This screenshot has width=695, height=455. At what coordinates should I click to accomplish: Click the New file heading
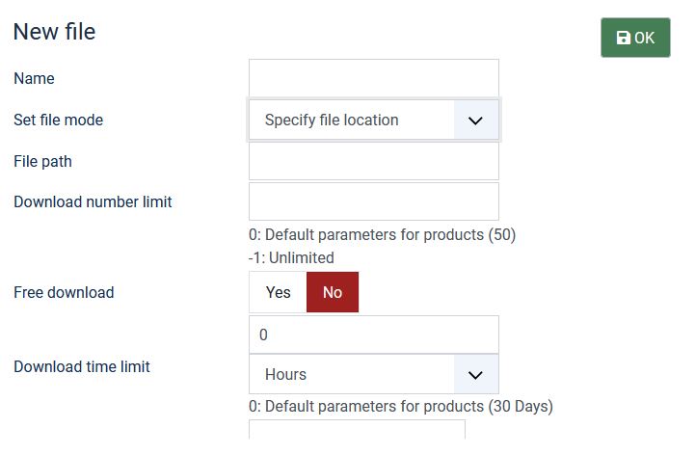54,32
